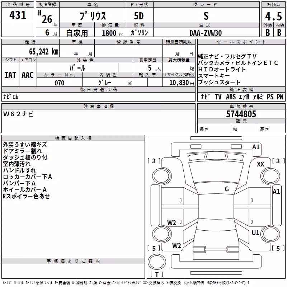
Task: Click the 4.5 evaluation score
Action: [274, 16]
